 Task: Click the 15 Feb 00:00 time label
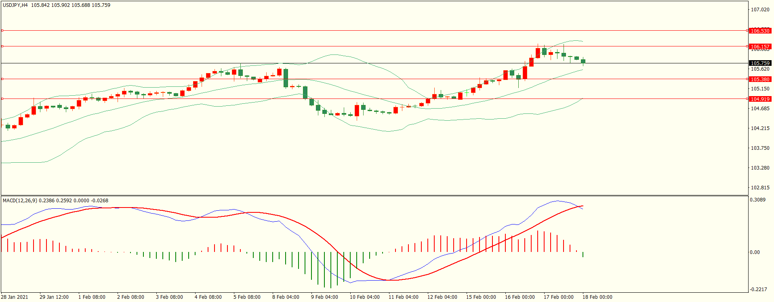coord(481,297)
